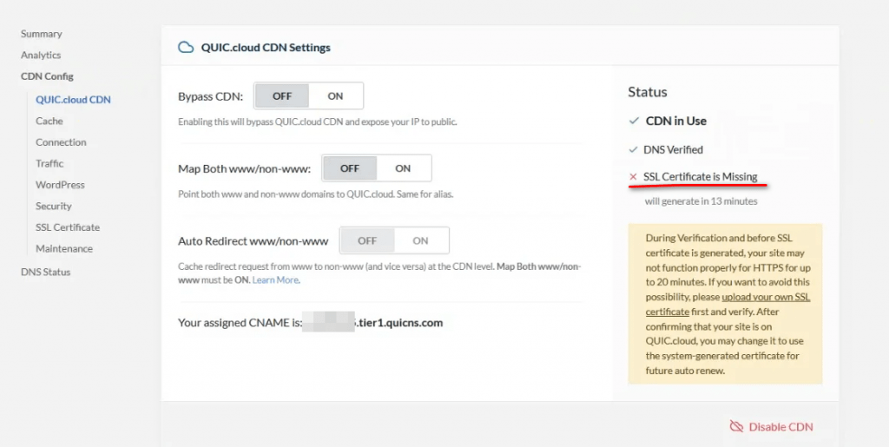Set Auto Redirect www/non-www to ON

(421, 240)
